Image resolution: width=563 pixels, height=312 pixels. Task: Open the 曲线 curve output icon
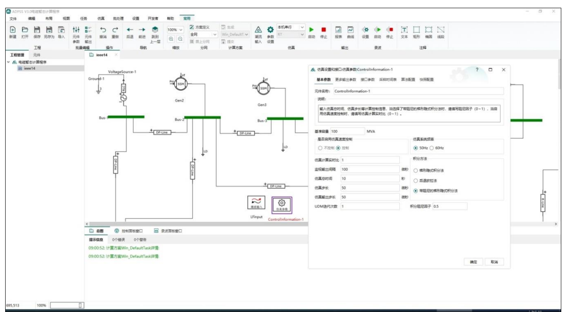click(x=350, y=31)
